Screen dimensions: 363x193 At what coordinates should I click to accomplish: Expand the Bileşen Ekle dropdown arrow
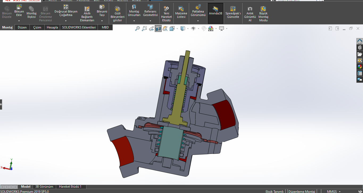click(19, 21)
